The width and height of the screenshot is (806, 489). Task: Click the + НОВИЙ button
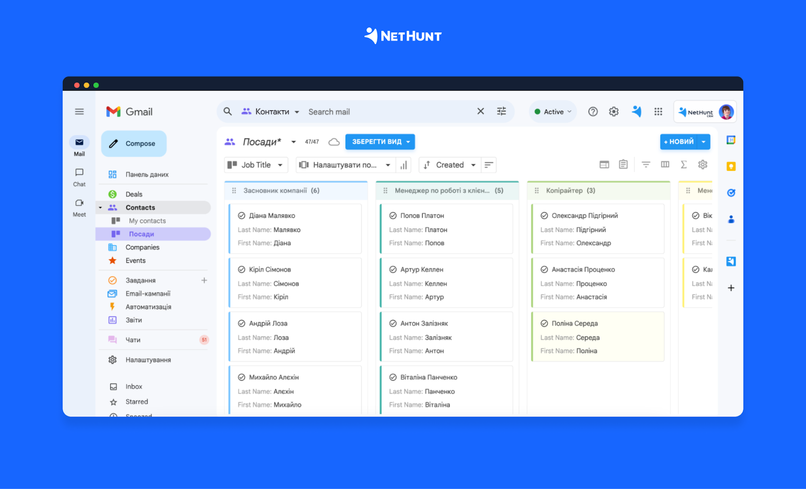pos(679,142)
